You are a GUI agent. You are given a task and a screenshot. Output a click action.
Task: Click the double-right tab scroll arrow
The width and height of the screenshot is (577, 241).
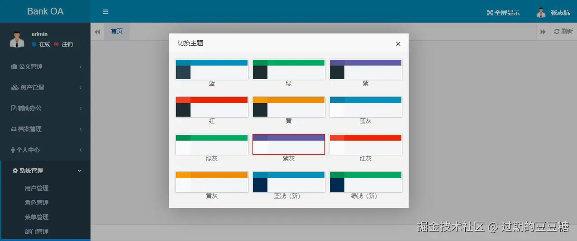(x=543, y=32)
